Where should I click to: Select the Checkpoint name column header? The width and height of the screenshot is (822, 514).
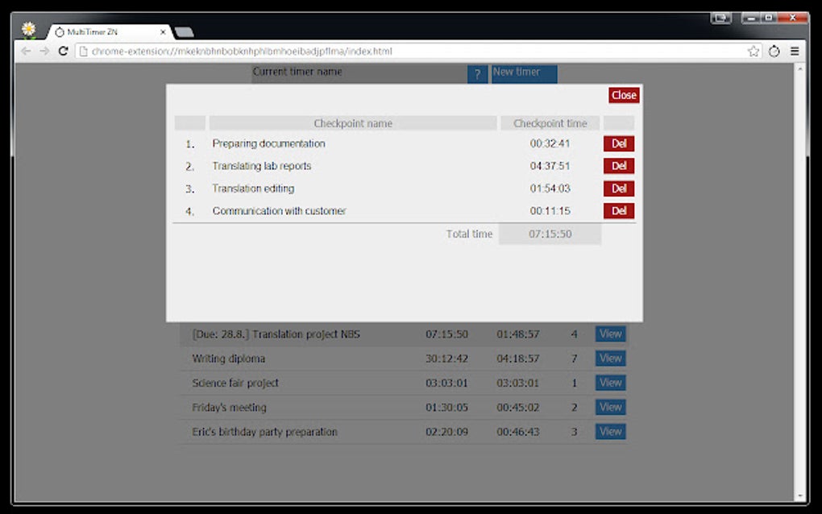pos(353,123)
